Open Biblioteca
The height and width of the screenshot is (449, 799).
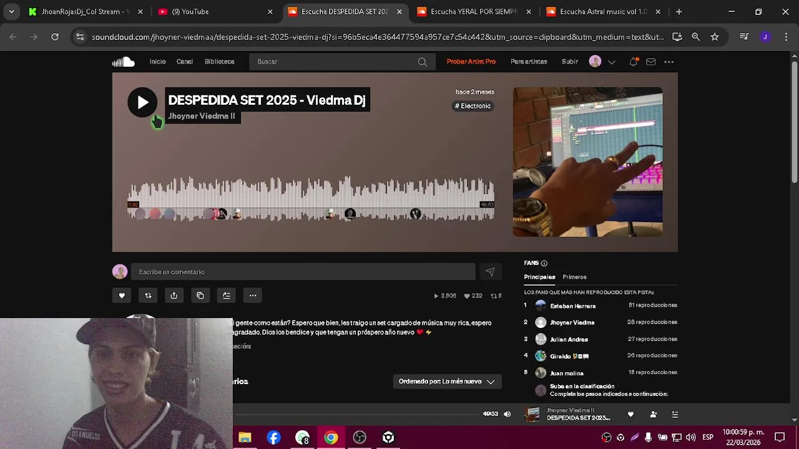click(219, 62)
